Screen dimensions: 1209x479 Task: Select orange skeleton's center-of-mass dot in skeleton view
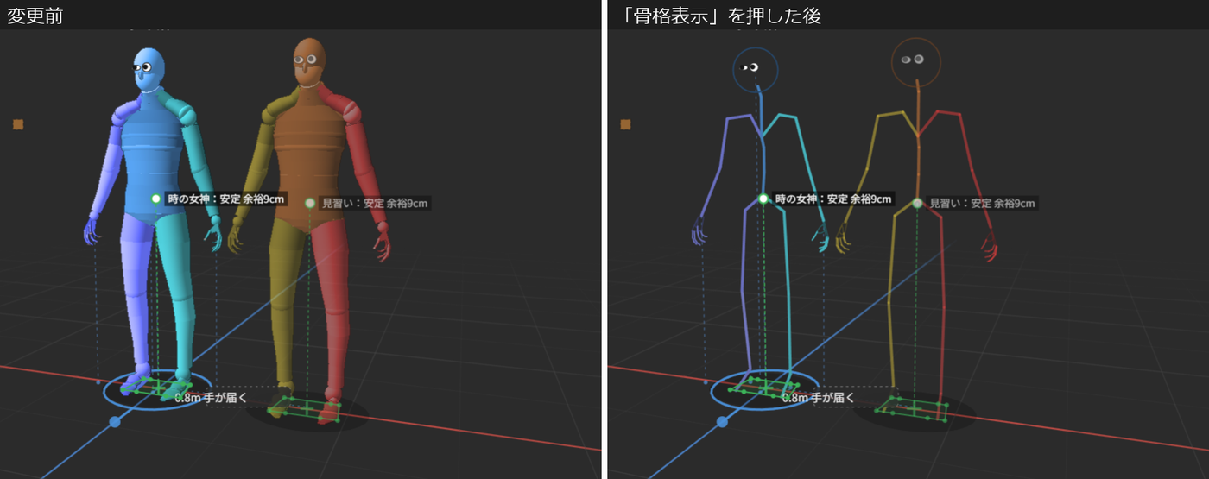pyautogui.click(x=917, y=203)
